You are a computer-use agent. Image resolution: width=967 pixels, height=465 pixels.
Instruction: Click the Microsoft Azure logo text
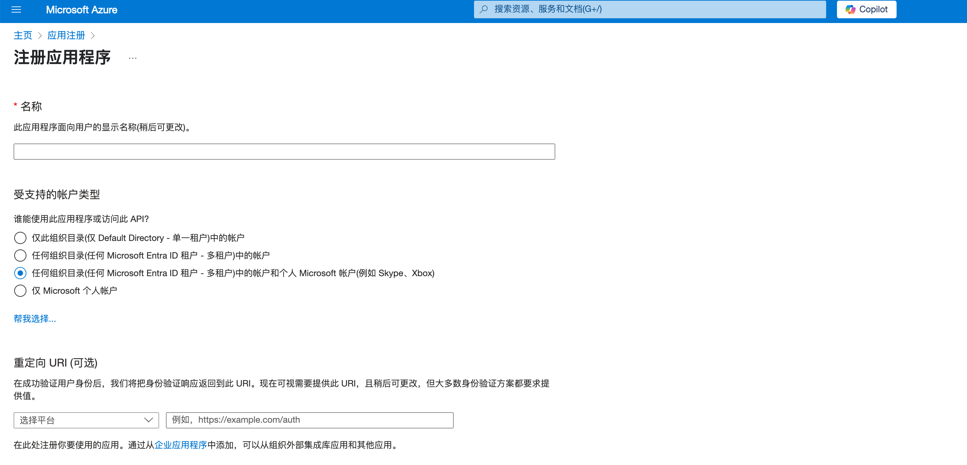pyautogui.click(x=82, y=10)
